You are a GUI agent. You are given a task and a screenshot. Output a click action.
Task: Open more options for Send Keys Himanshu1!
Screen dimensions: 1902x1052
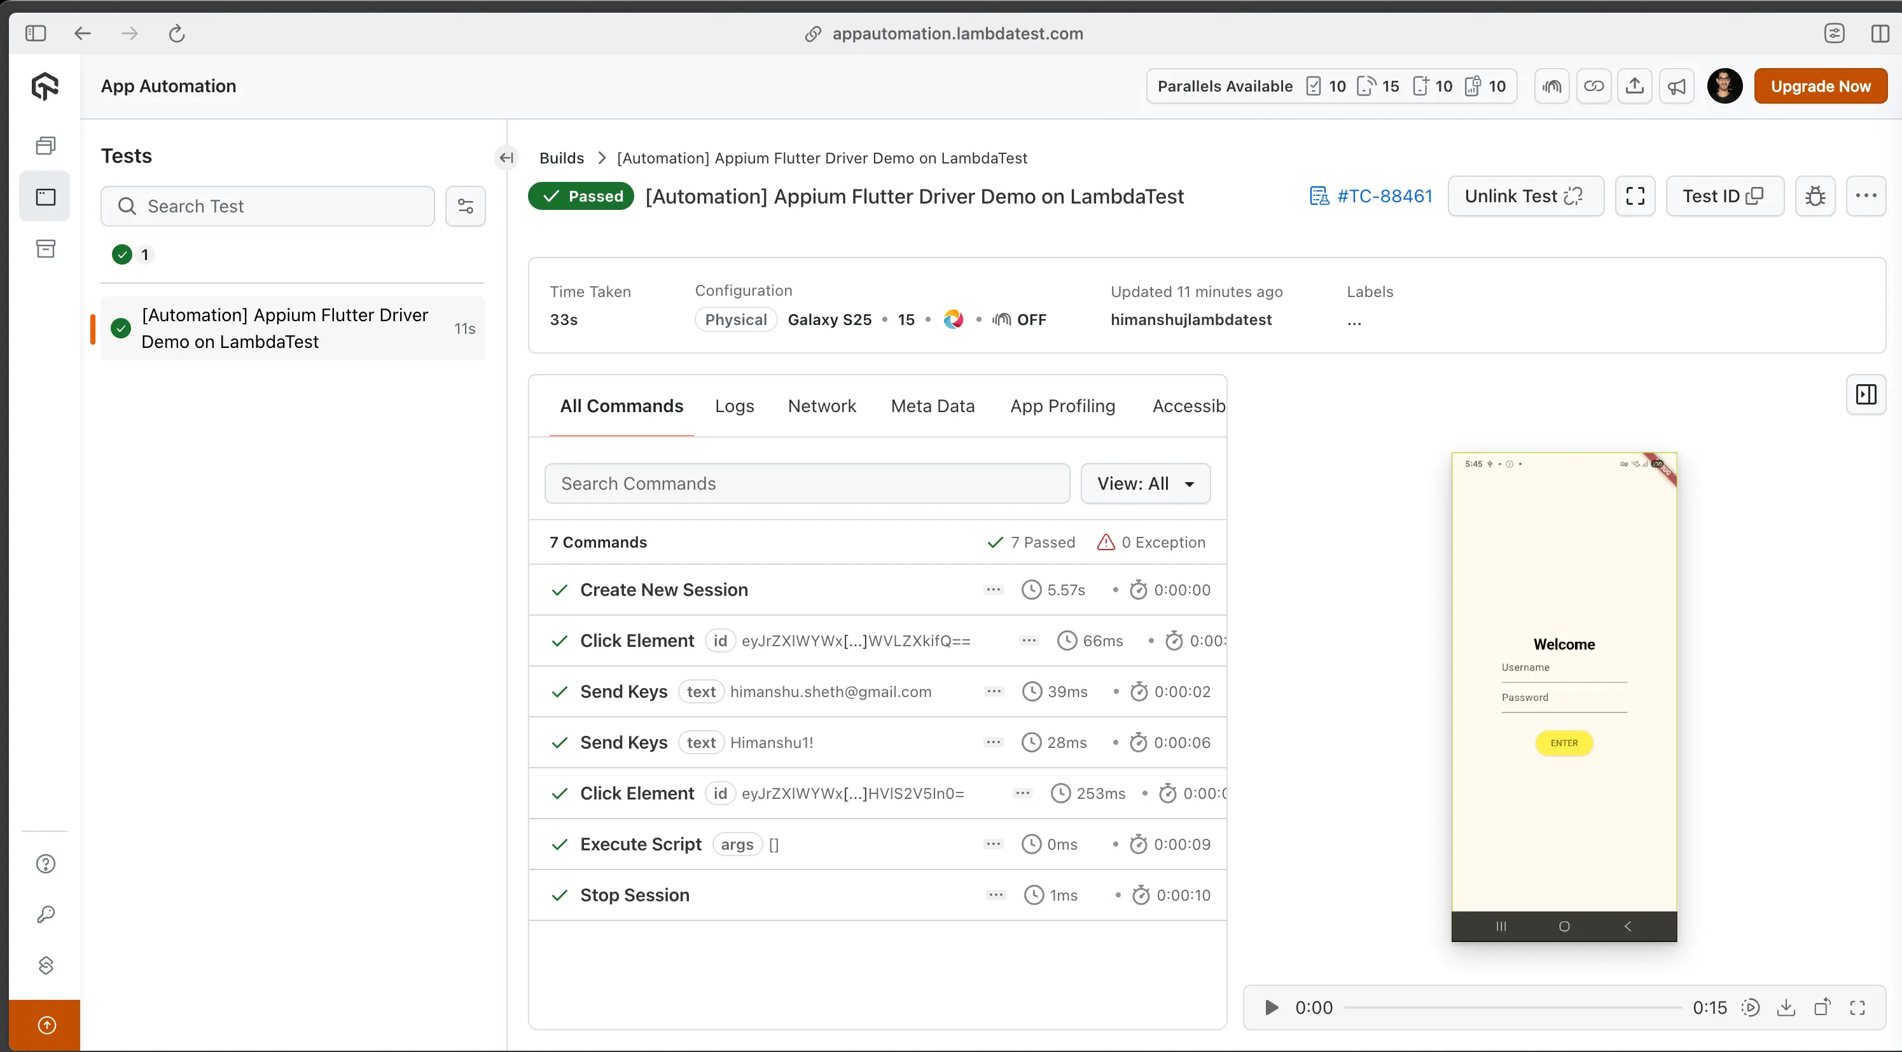click(993, 743)
